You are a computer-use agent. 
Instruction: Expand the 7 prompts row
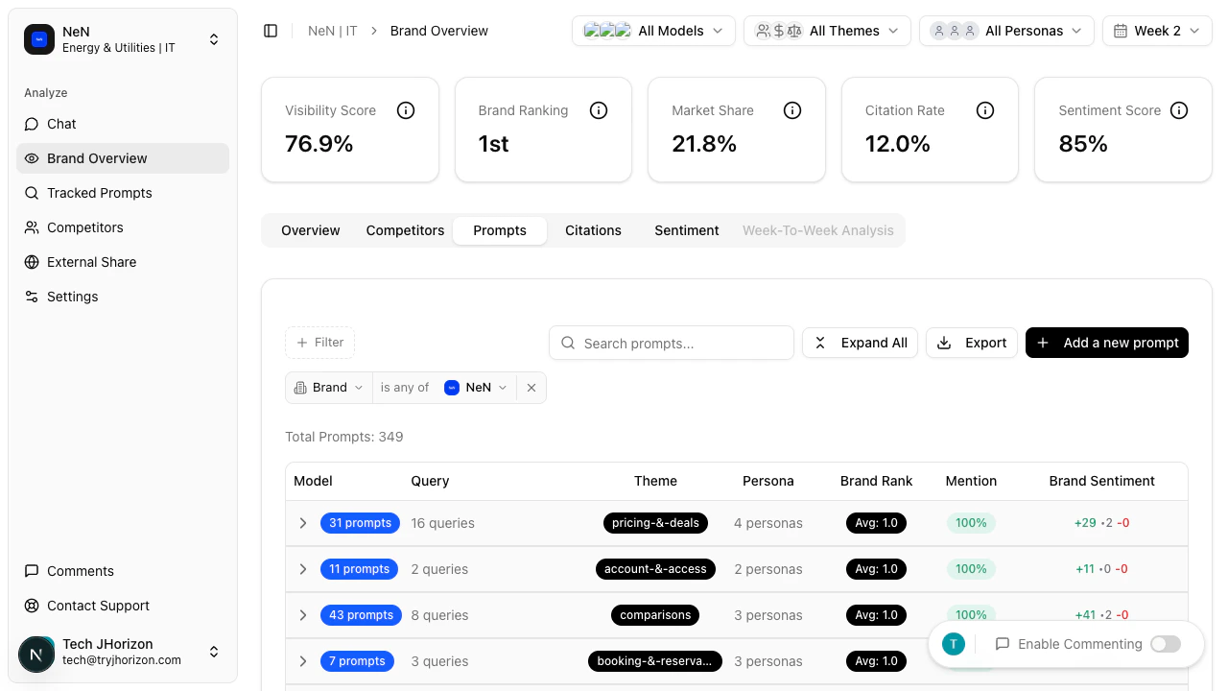pyautogui.click(x=303, y=661)
